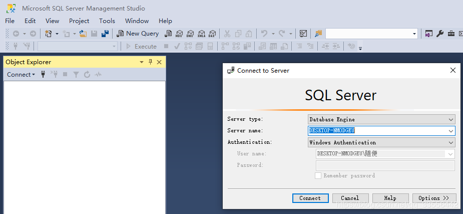463x214 pixels.
Task: Open the Tools menu
Action: point(107,21)
